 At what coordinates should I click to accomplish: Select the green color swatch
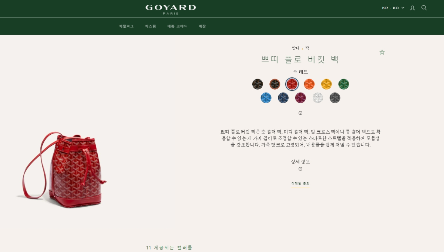343,84
